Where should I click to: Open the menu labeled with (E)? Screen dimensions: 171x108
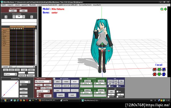(x=10, y=5)
